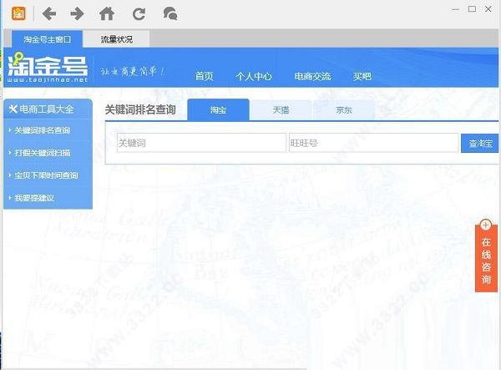501x370 pixels.
Task: Switch to the 淘金号主窗口 tab
Action: (48, 39)
